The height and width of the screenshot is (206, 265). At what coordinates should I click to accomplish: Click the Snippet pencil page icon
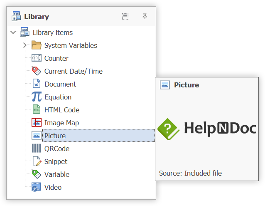point(37,161)
